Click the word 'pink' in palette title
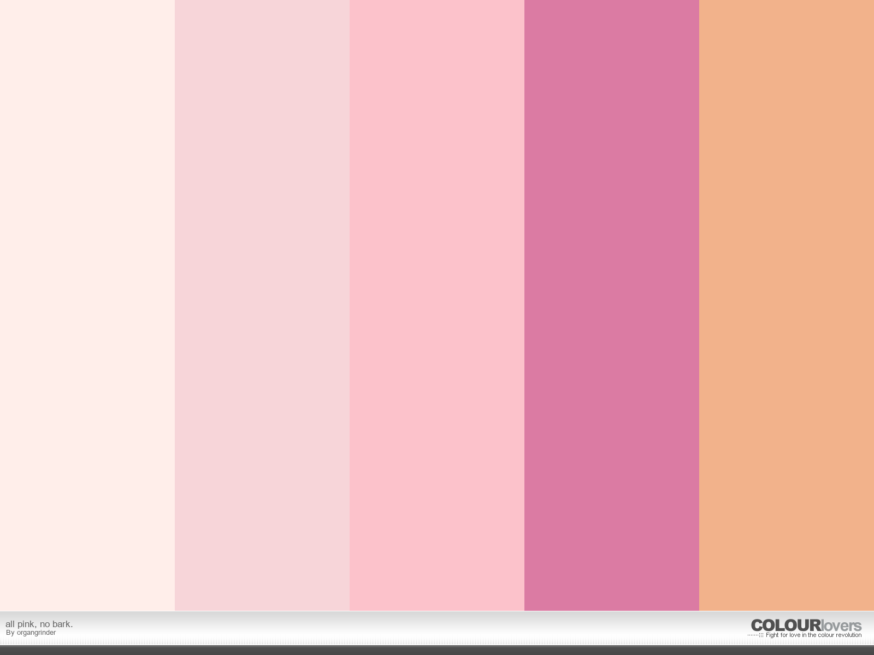 [26, 624]
